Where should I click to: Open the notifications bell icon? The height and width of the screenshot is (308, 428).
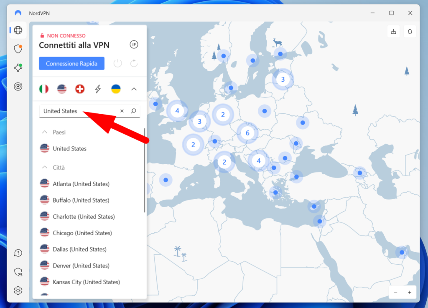pos(410,32)
